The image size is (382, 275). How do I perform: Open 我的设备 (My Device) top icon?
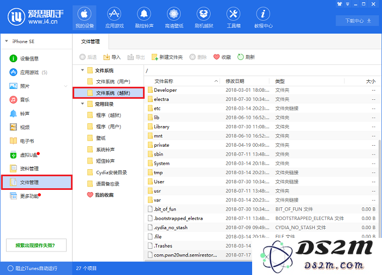84,17
